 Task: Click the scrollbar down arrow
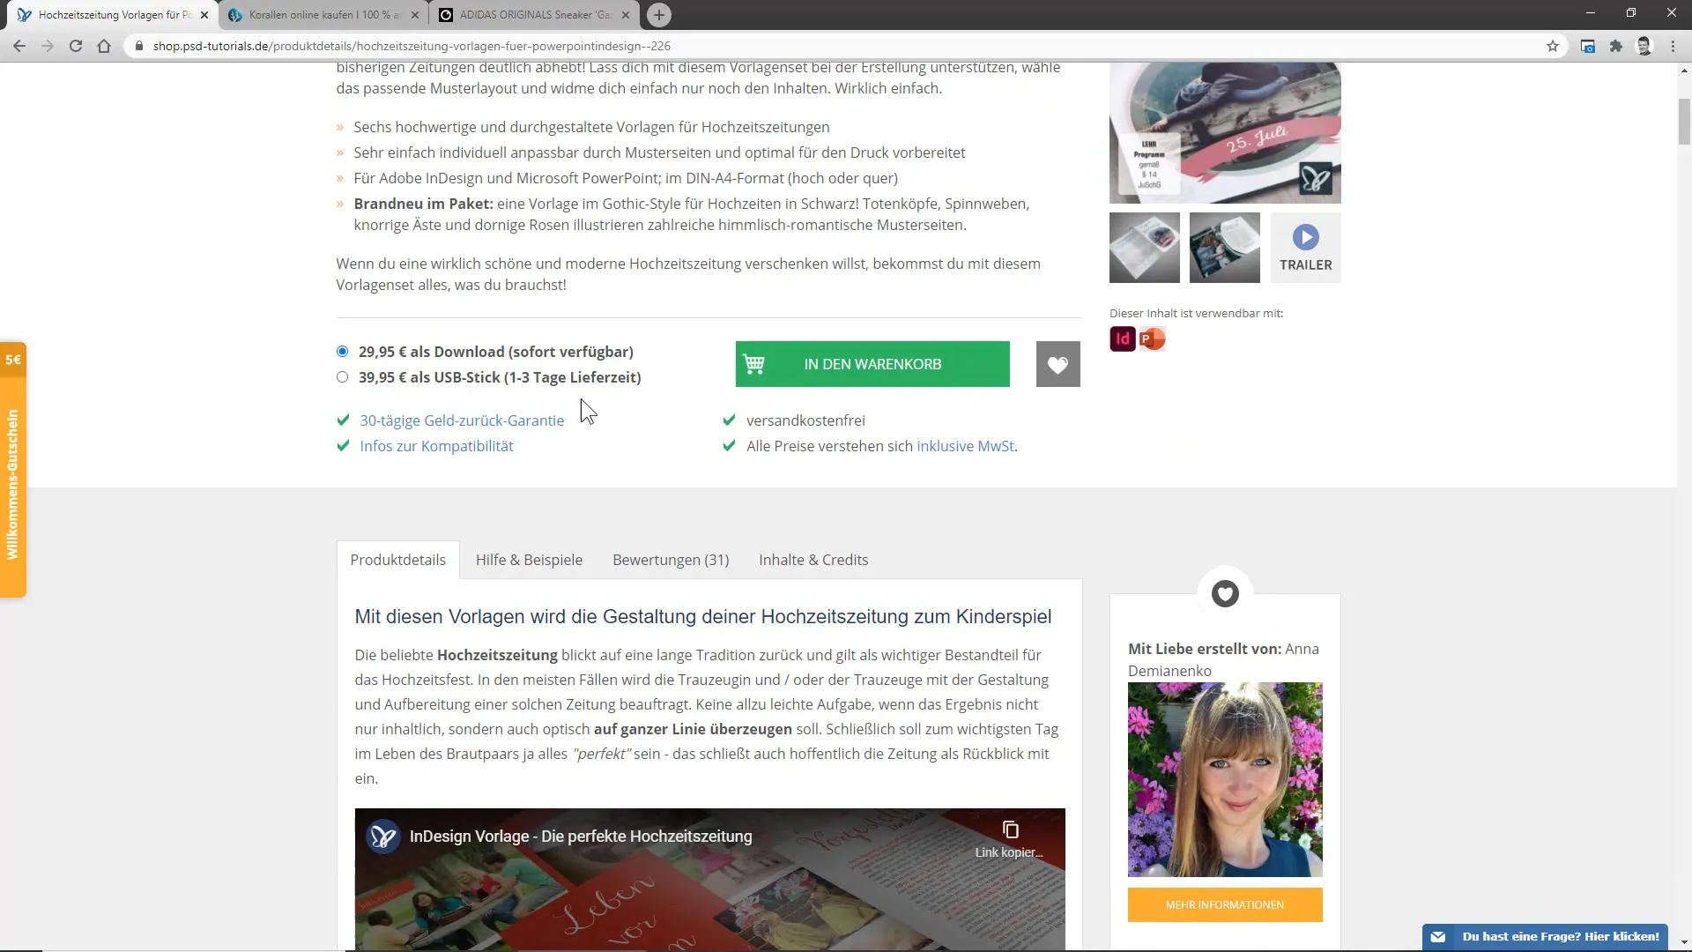click(x=1684, y=943)
